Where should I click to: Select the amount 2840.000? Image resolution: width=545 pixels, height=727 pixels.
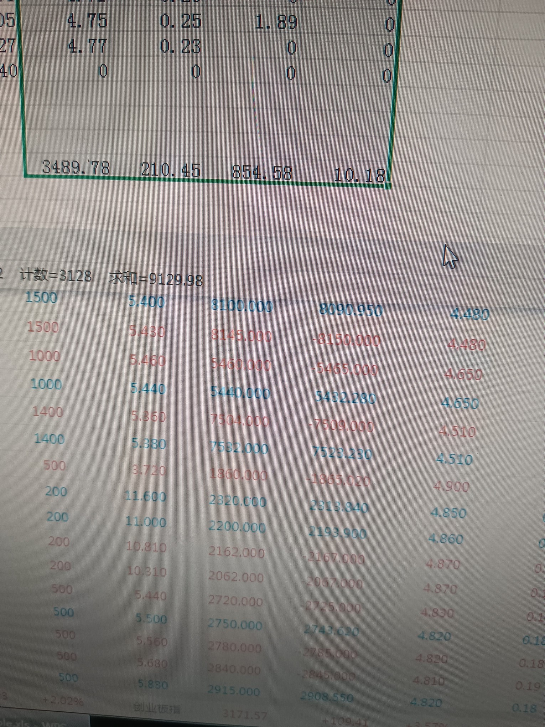234,669
